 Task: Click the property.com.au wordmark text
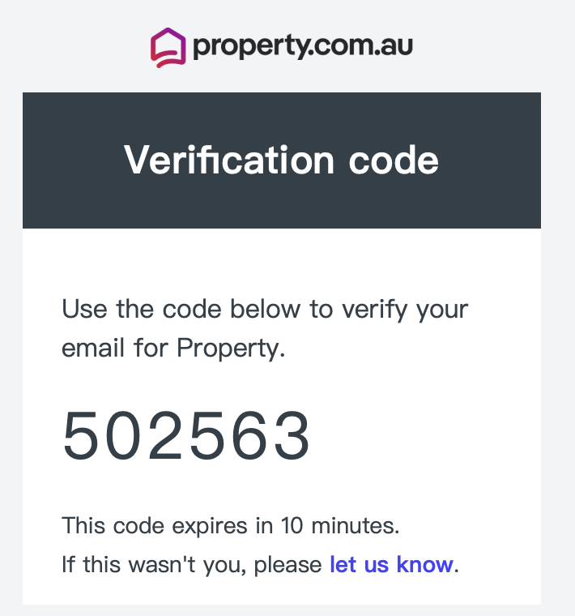point(303,46)
